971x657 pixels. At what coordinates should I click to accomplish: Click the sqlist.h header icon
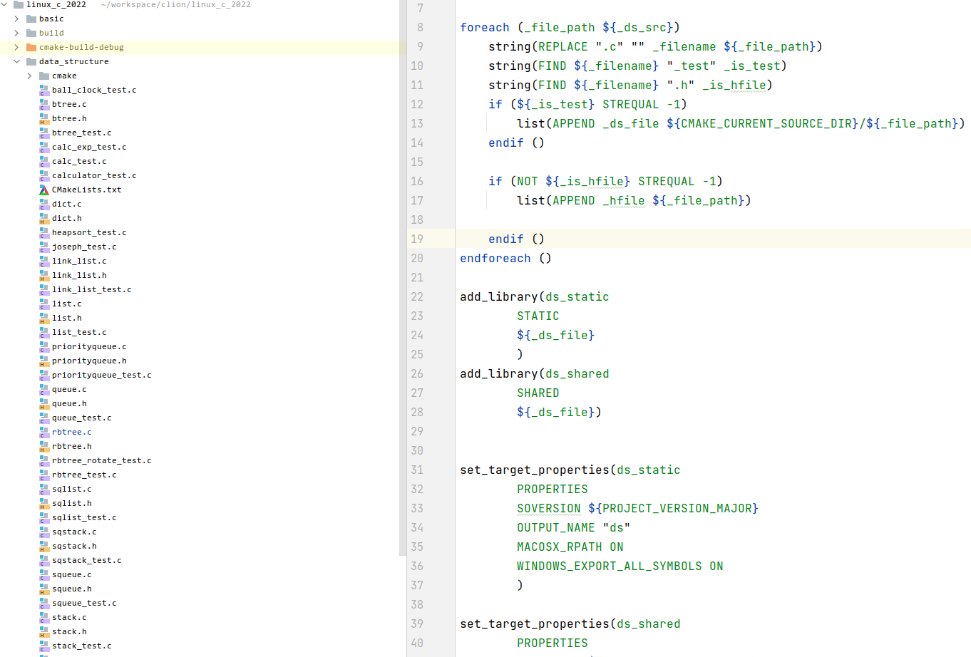pyautogui.click(x=43, y=503)
